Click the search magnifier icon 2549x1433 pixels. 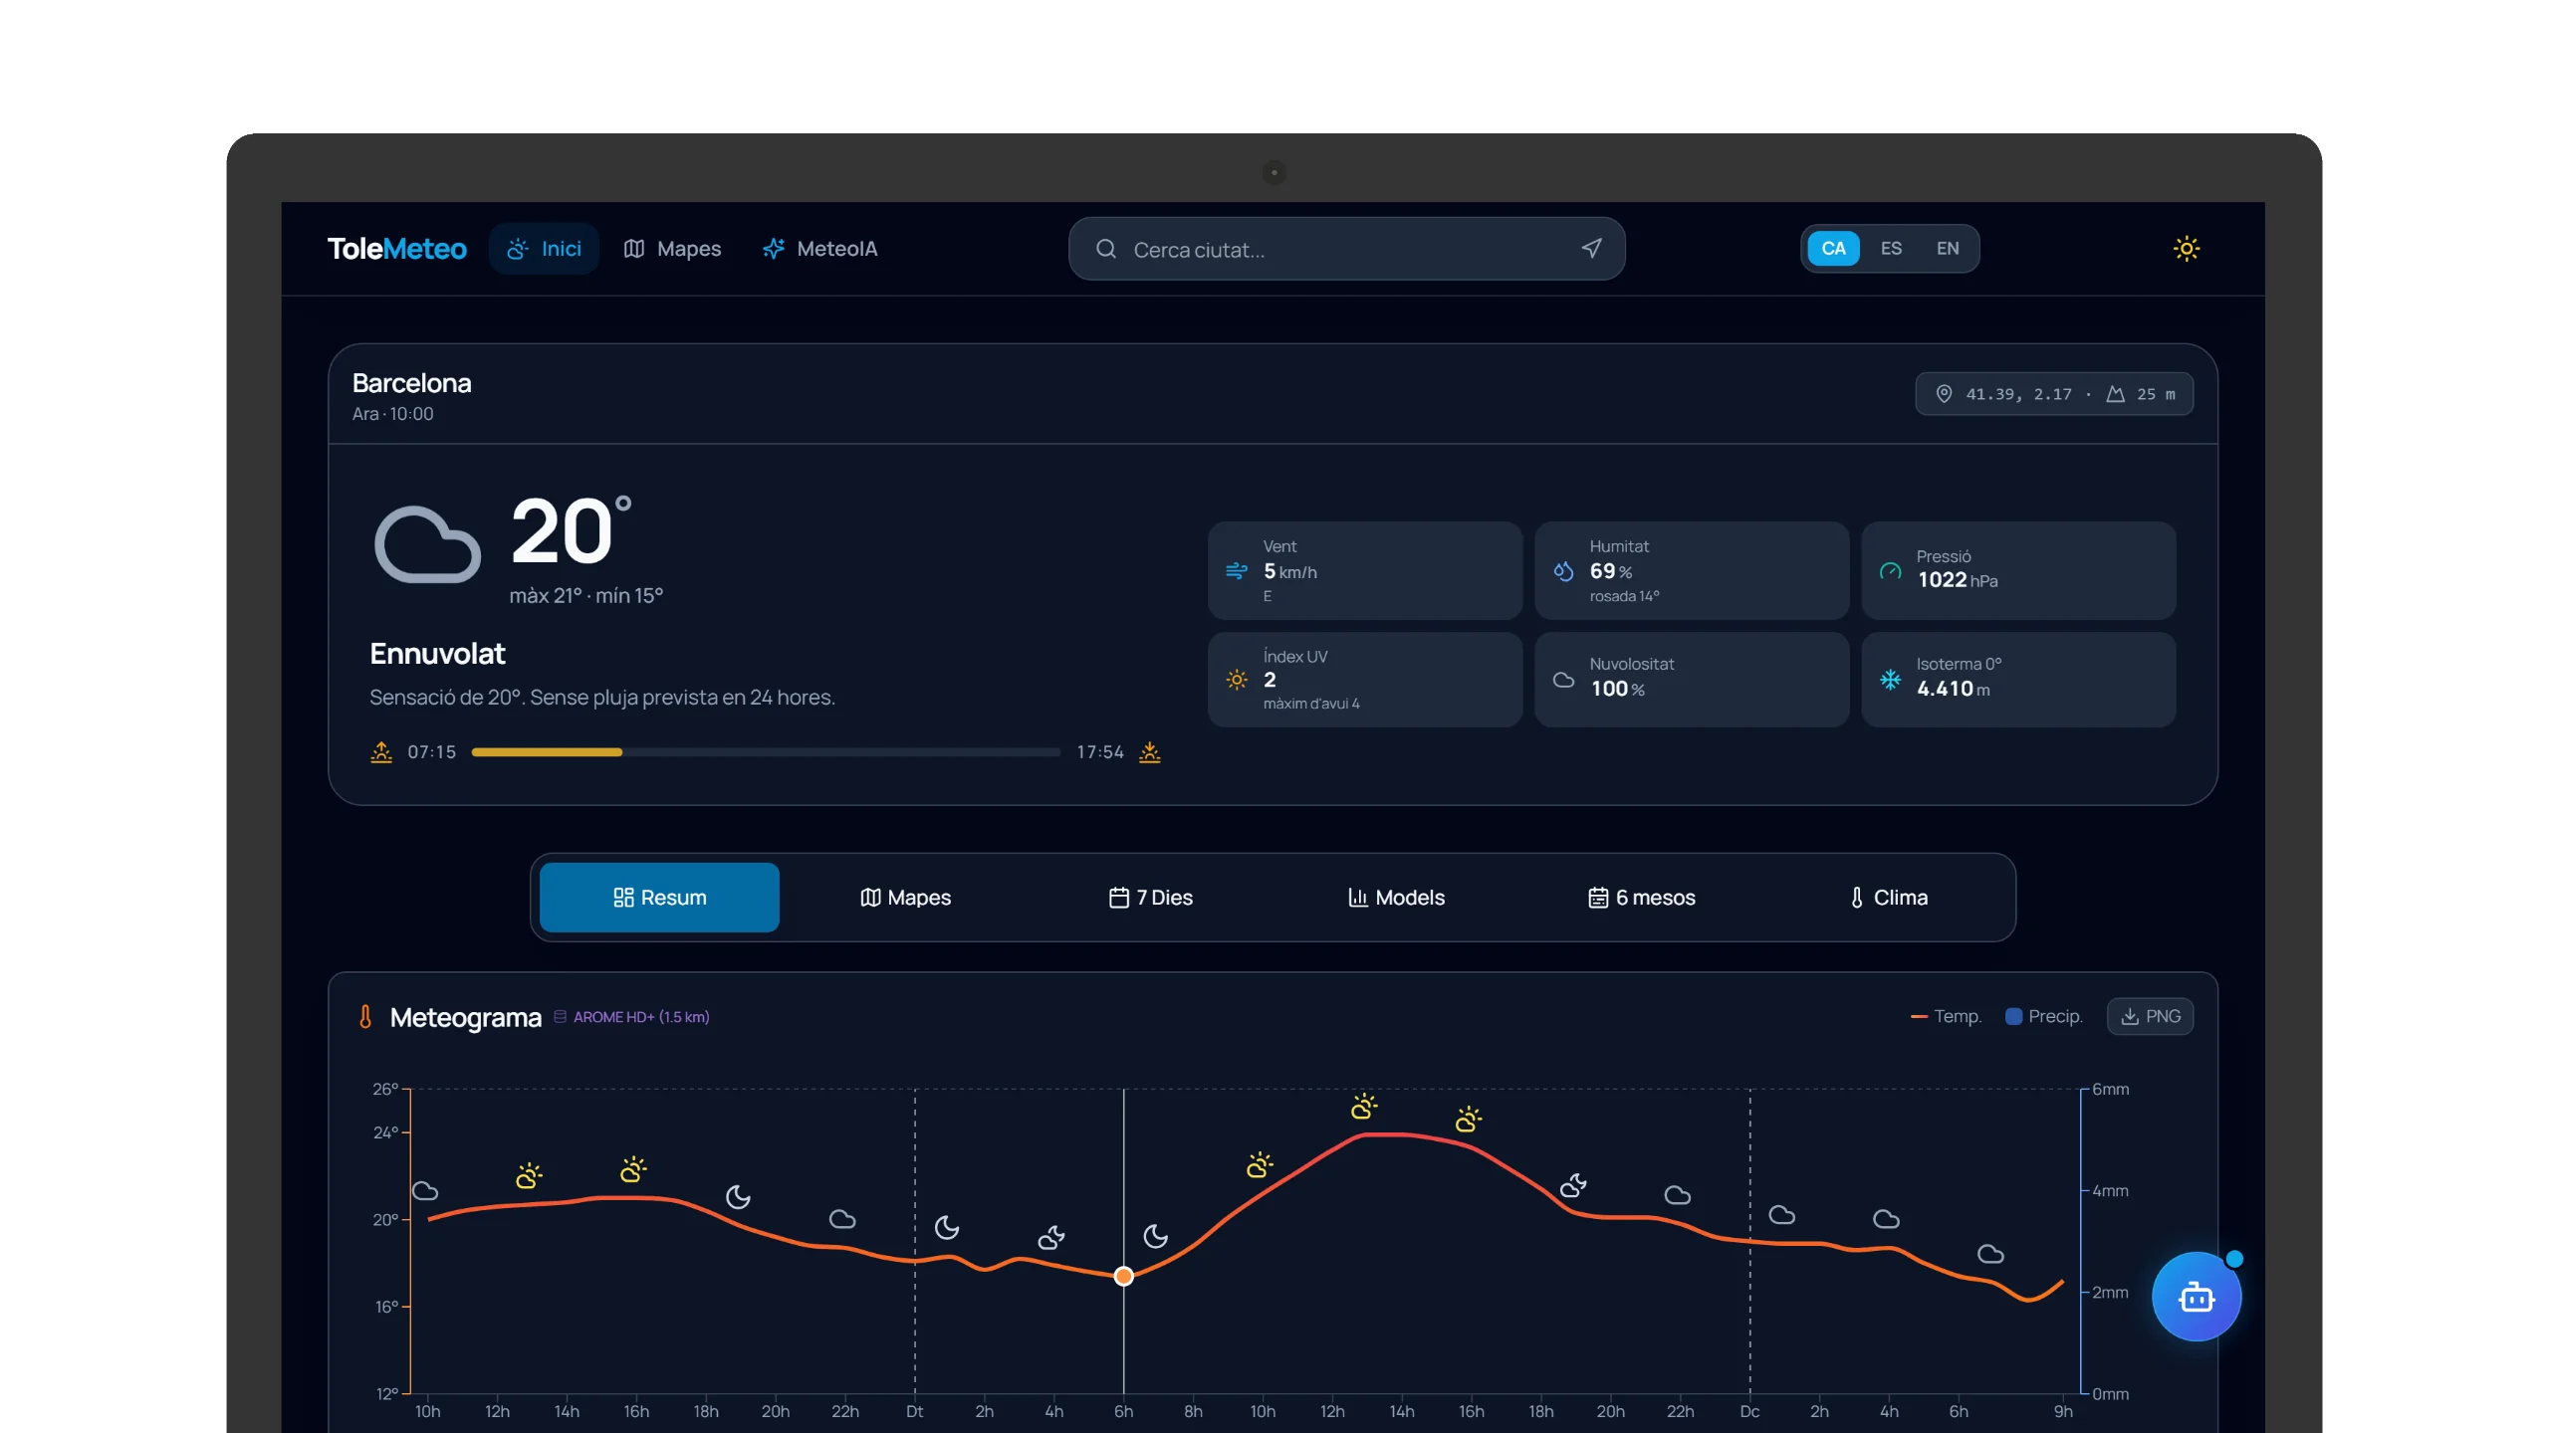(x=1106, y=249)
